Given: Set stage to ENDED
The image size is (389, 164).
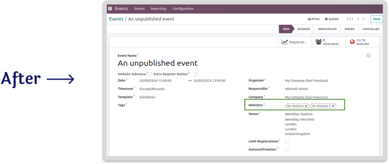Looking at the screenshot, I should (349, 29).
